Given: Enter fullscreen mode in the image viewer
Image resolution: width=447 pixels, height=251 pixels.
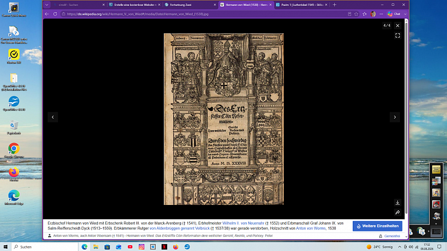Looking at the screenshot, I should point(398,35).
